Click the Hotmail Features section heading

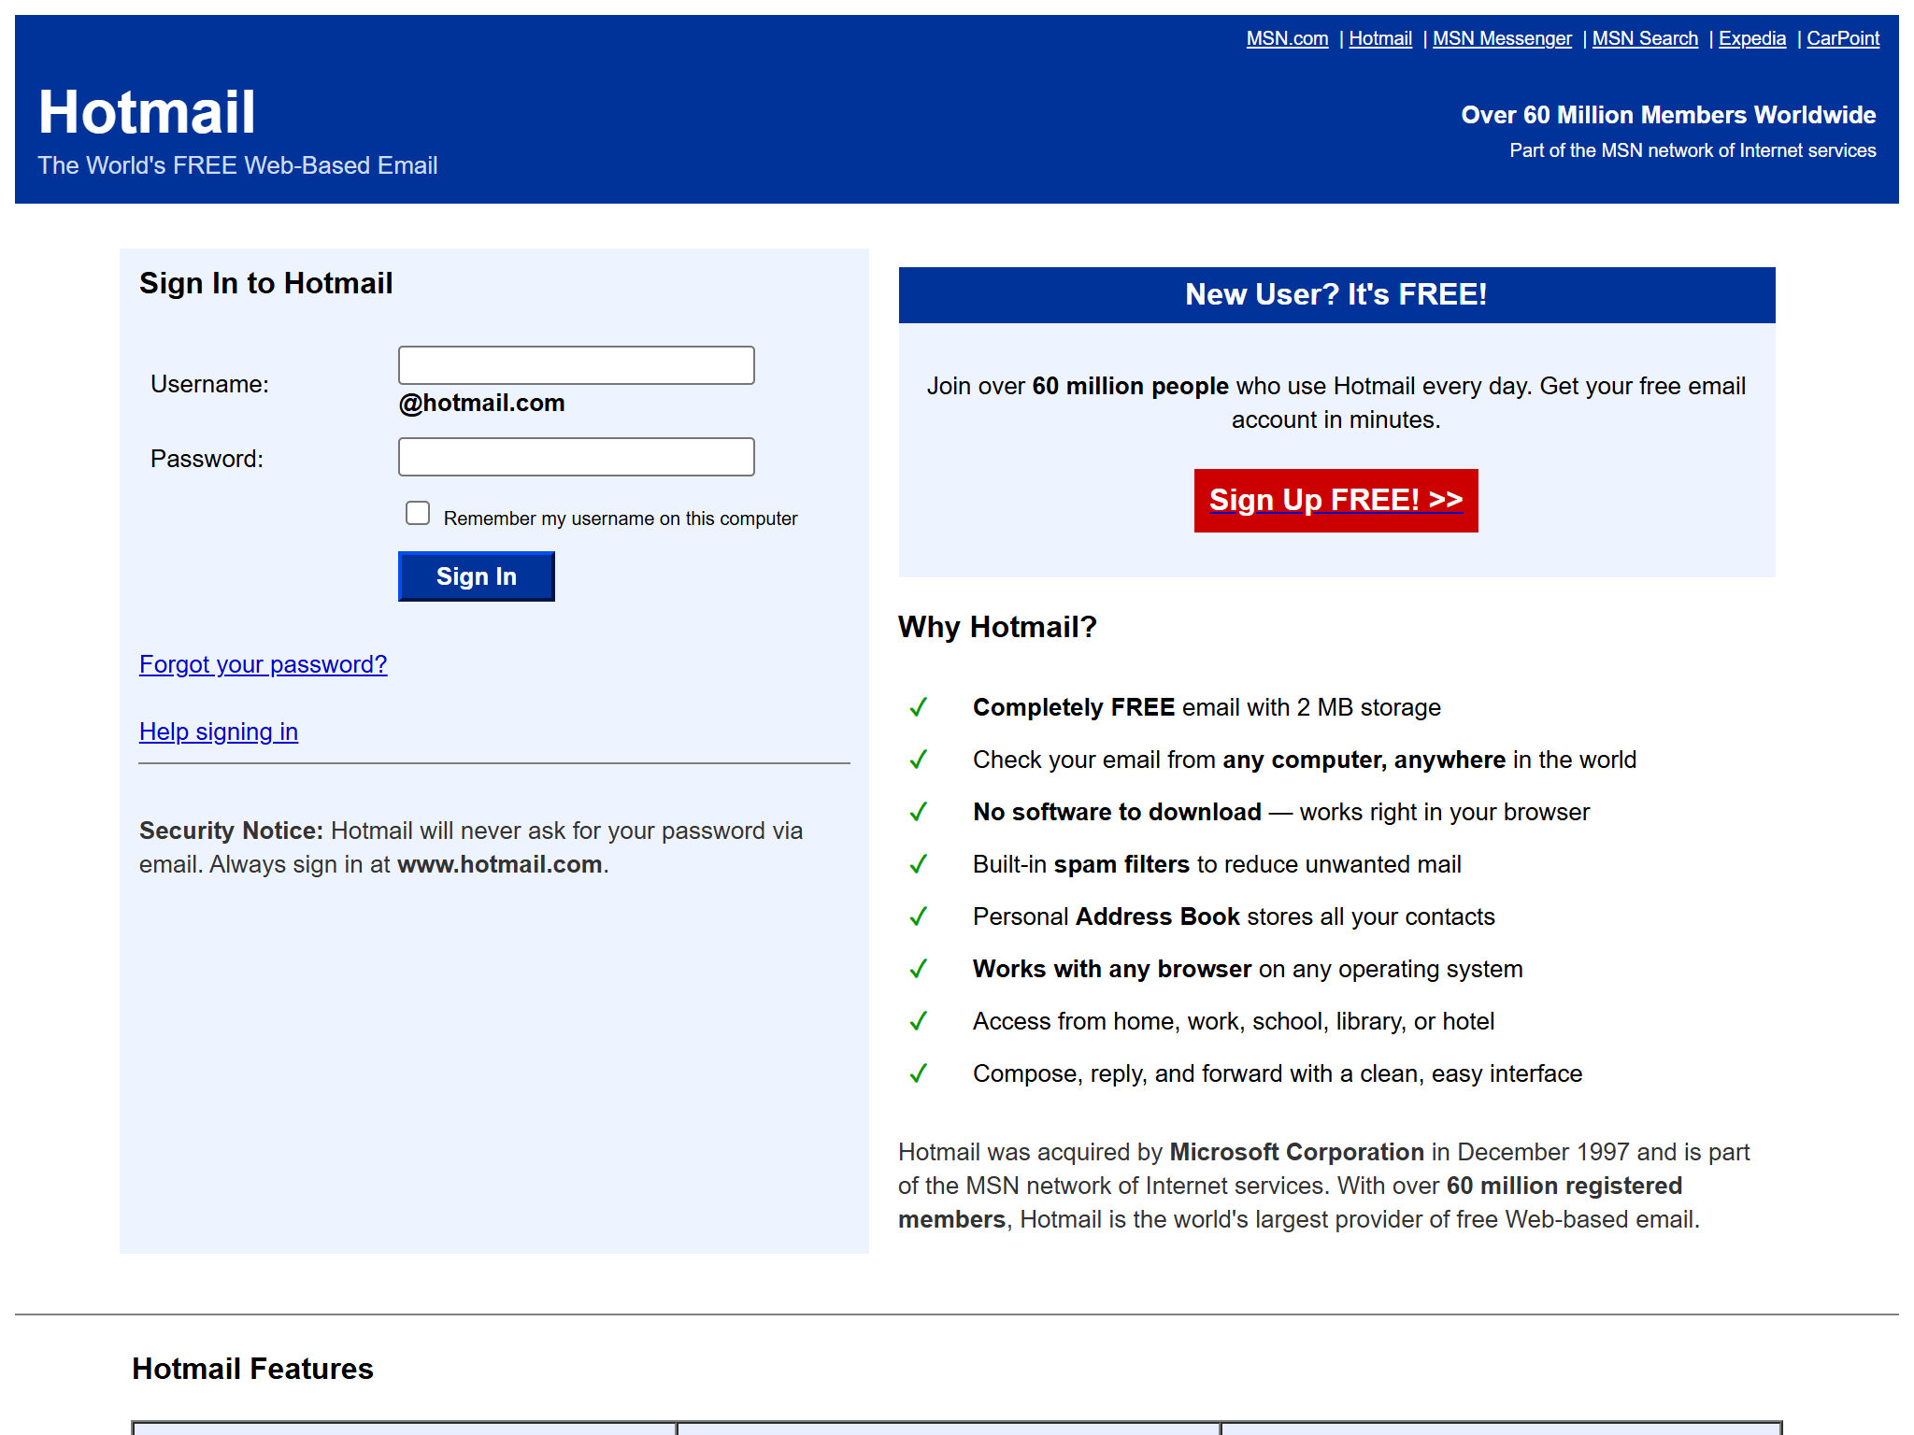pos(254,1369)
